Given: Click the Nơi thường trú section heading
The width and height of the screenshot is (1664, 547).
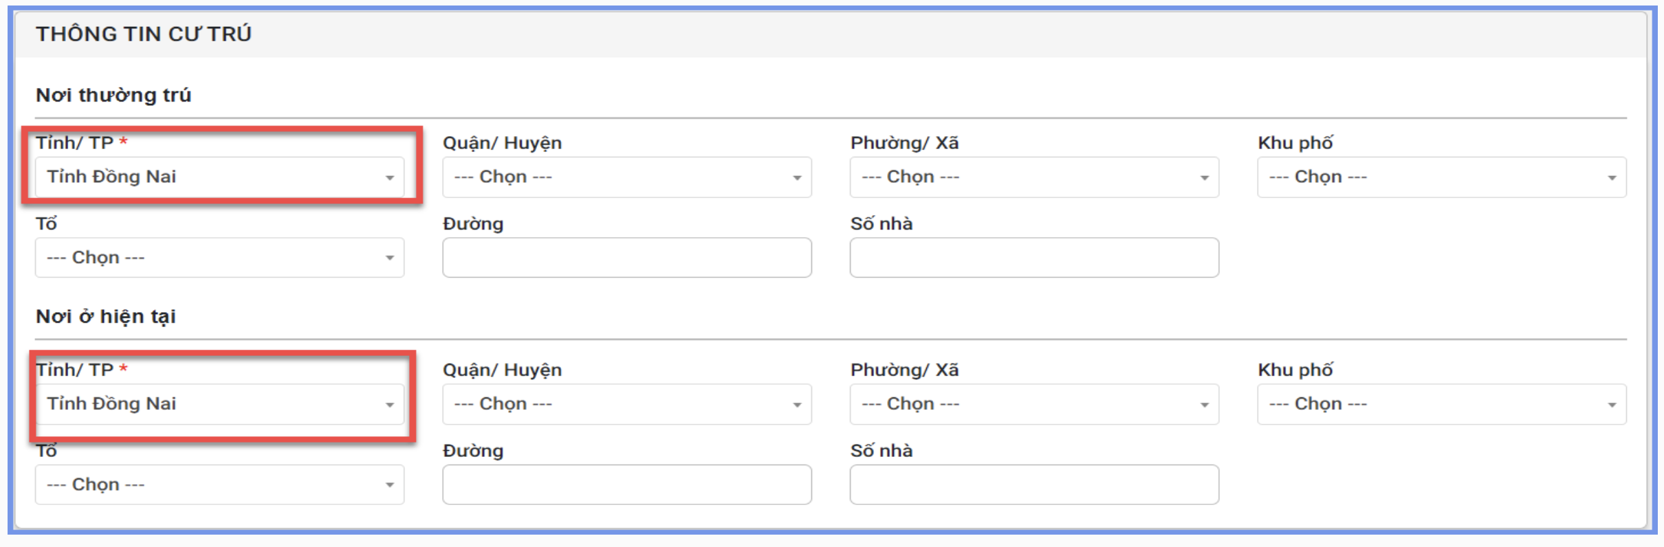Looking at the screenshot, I should point(113,95).
